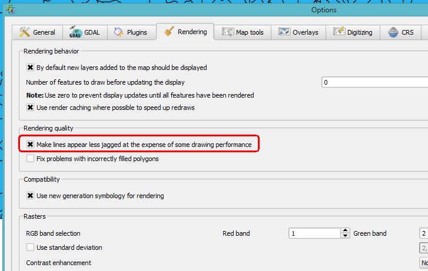Click the 'Contrast enhancement' label

click(x=59, y=263)
